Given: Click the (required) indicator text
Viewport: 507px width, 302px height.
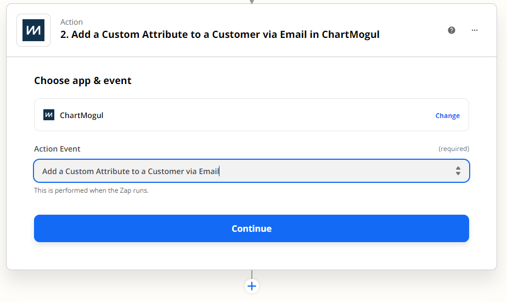Looking at the screenshot, I should tap(454, 149).
